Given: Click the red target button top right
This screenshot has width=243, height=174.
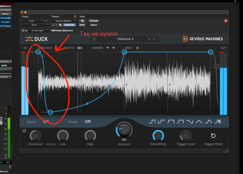Looking at the screenshot, I should pos(226,21).
